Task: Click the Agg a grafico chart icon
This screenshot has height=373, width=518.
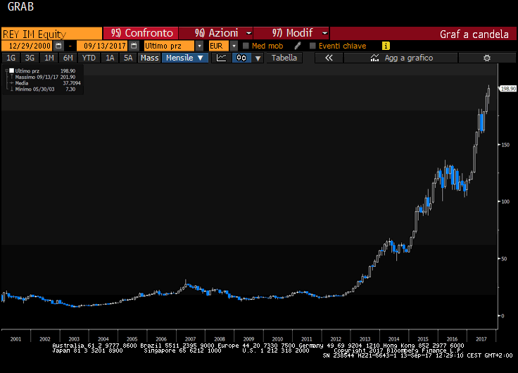Action: pos(374,58)
